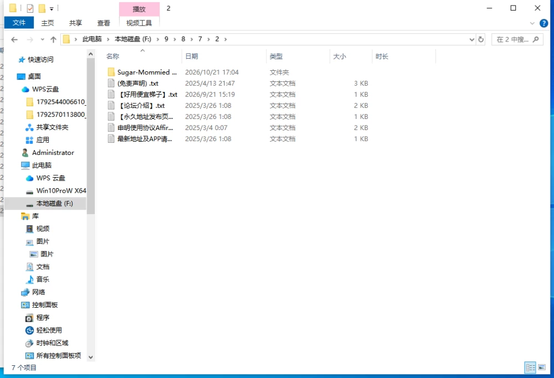
Task: Expand the chevron after 此电脑 in breadcrumb
Action: 108,39
